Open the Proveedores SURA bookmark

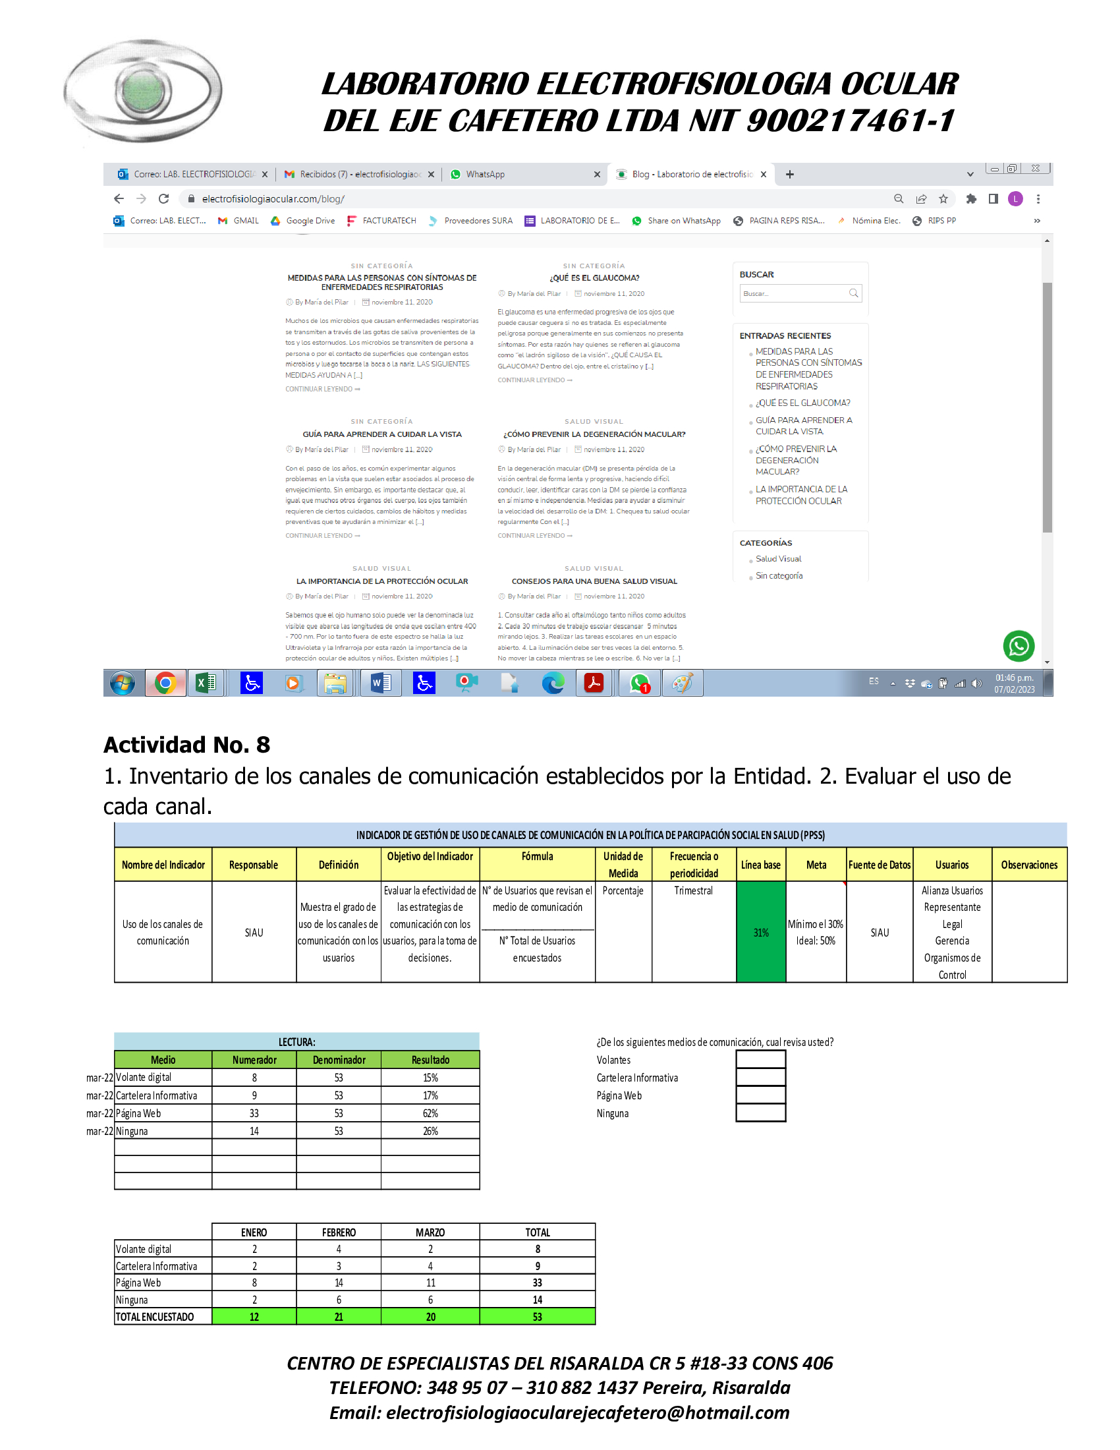[470, 220]
